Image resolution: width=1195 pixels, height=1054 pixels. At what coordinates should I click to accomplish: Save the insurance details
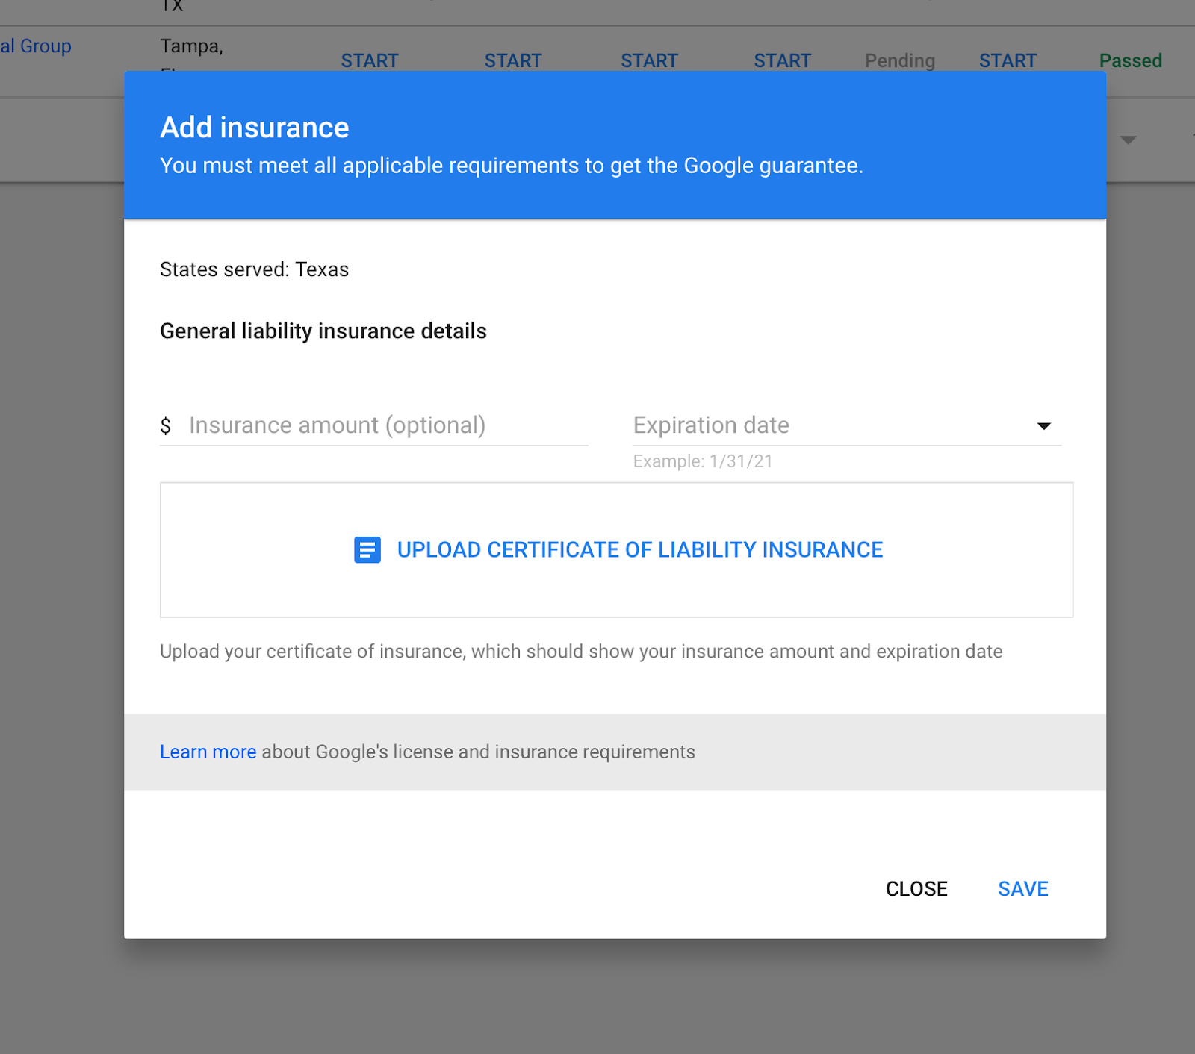click(x=1023, y=889)
